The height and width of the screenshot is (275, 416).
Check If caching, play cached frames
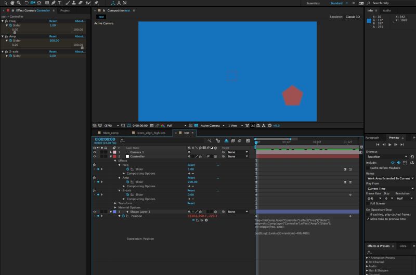(x=368, y=214)
